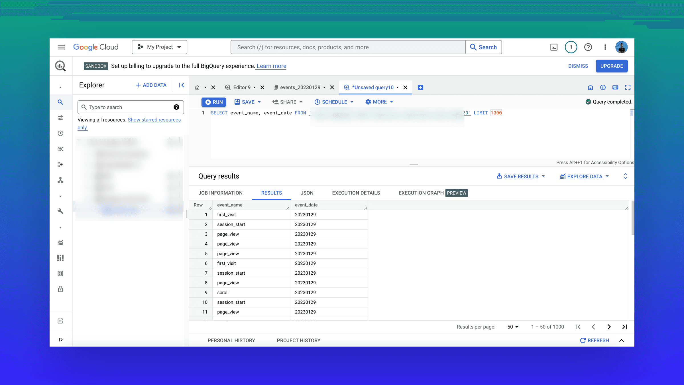The height and width of the screenshot is (385, 684).
Task: Dismiss the sandbox billing banner
Action: tap(578, 66)
